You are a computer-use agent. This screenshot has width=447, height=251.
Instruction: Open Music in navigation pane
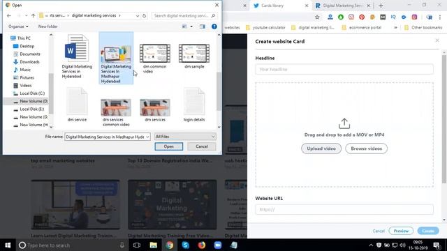[22, 70]
